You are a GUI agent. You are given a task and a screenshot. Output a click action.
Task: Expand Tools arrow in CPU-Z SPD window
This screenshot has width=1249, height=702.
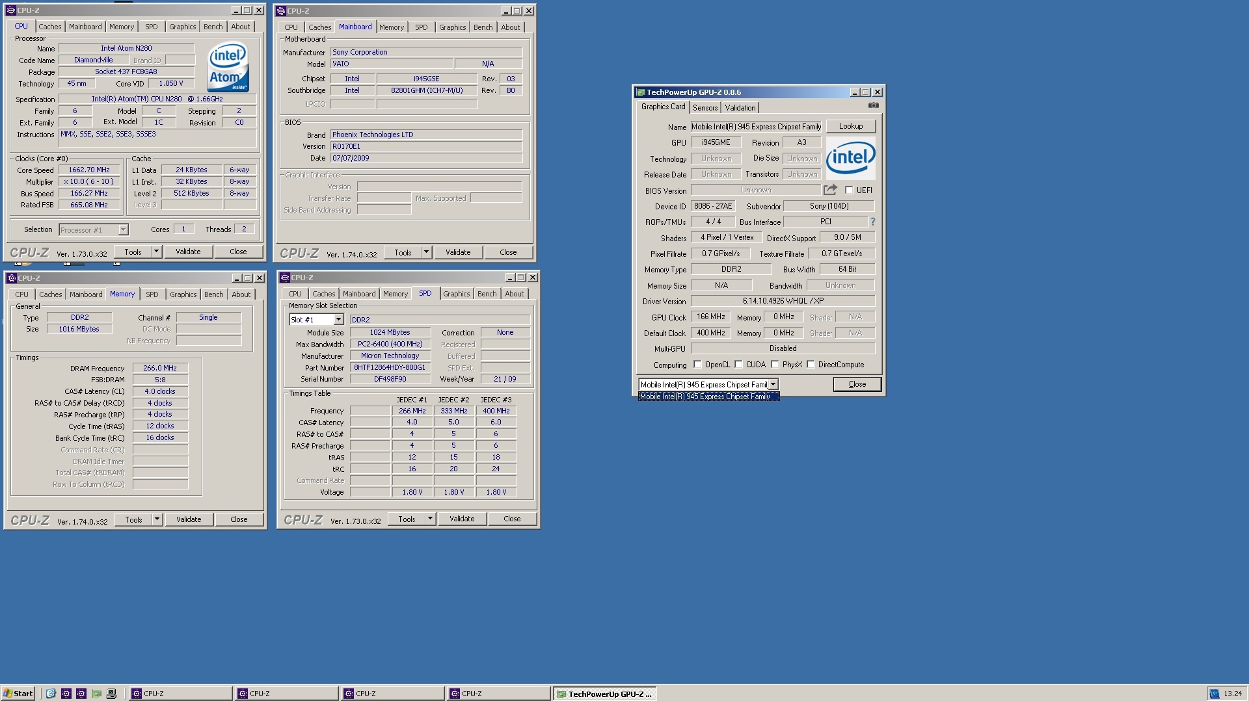430,519
